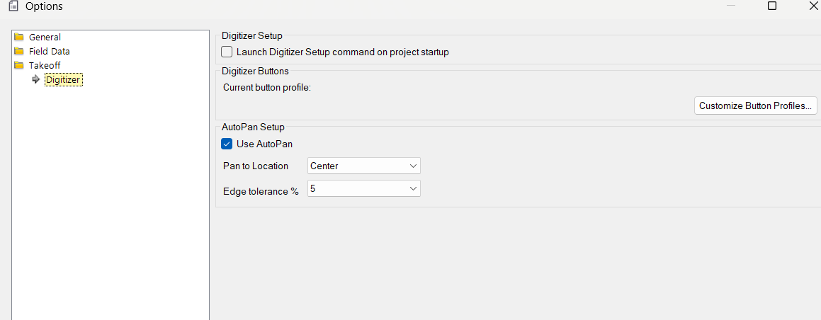Enable Launch Digitizer Setup on startup checkbox
The height and width of the screenshot is (320, 821).
[x=227, y=52]
